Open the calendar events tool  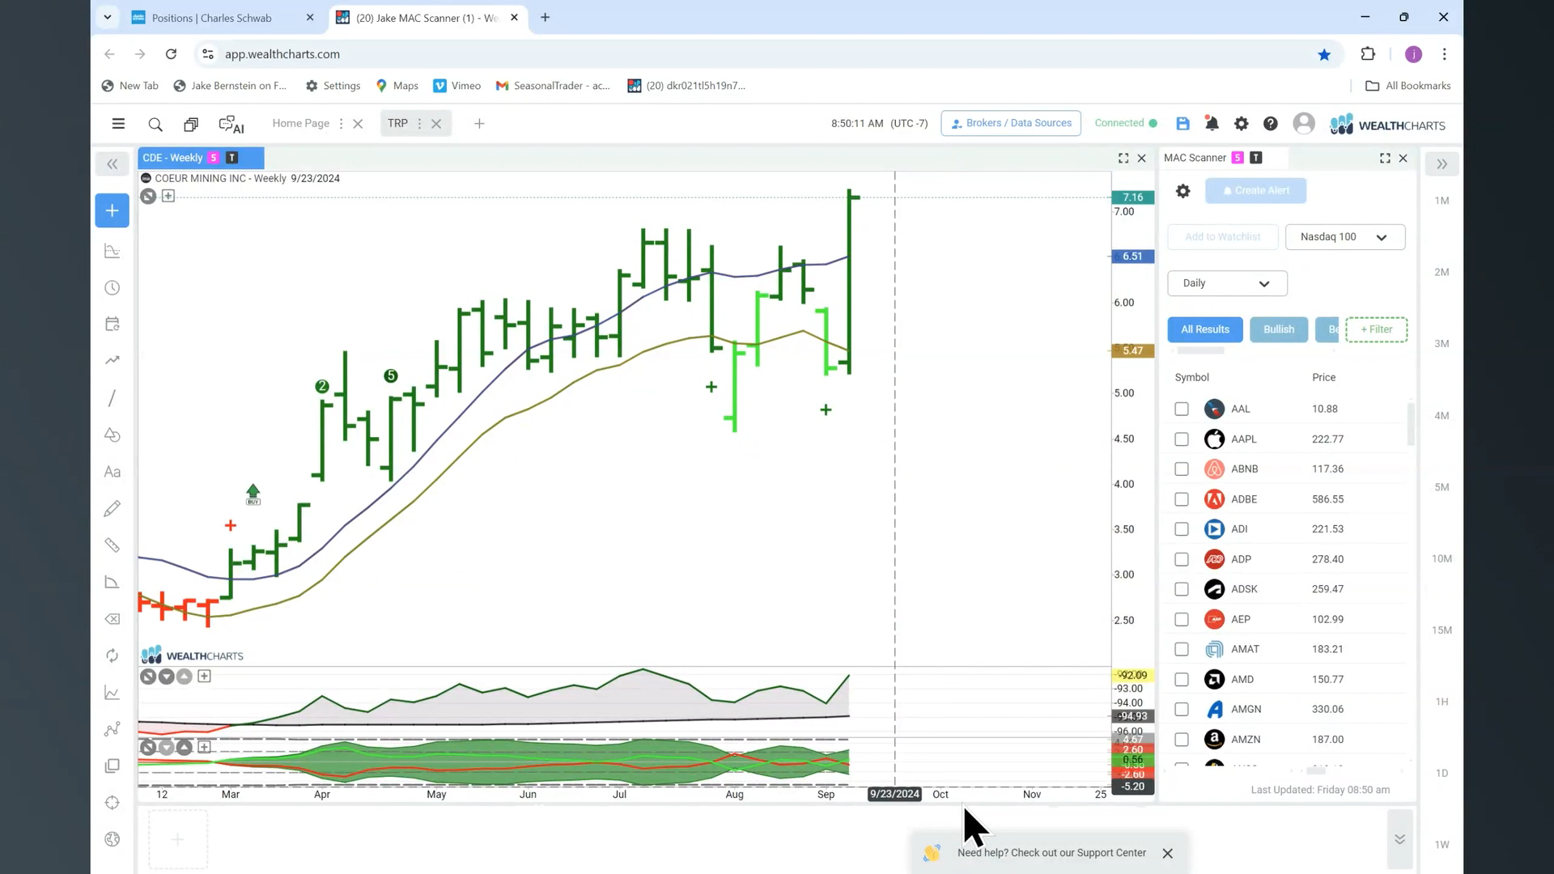(113, 325)
